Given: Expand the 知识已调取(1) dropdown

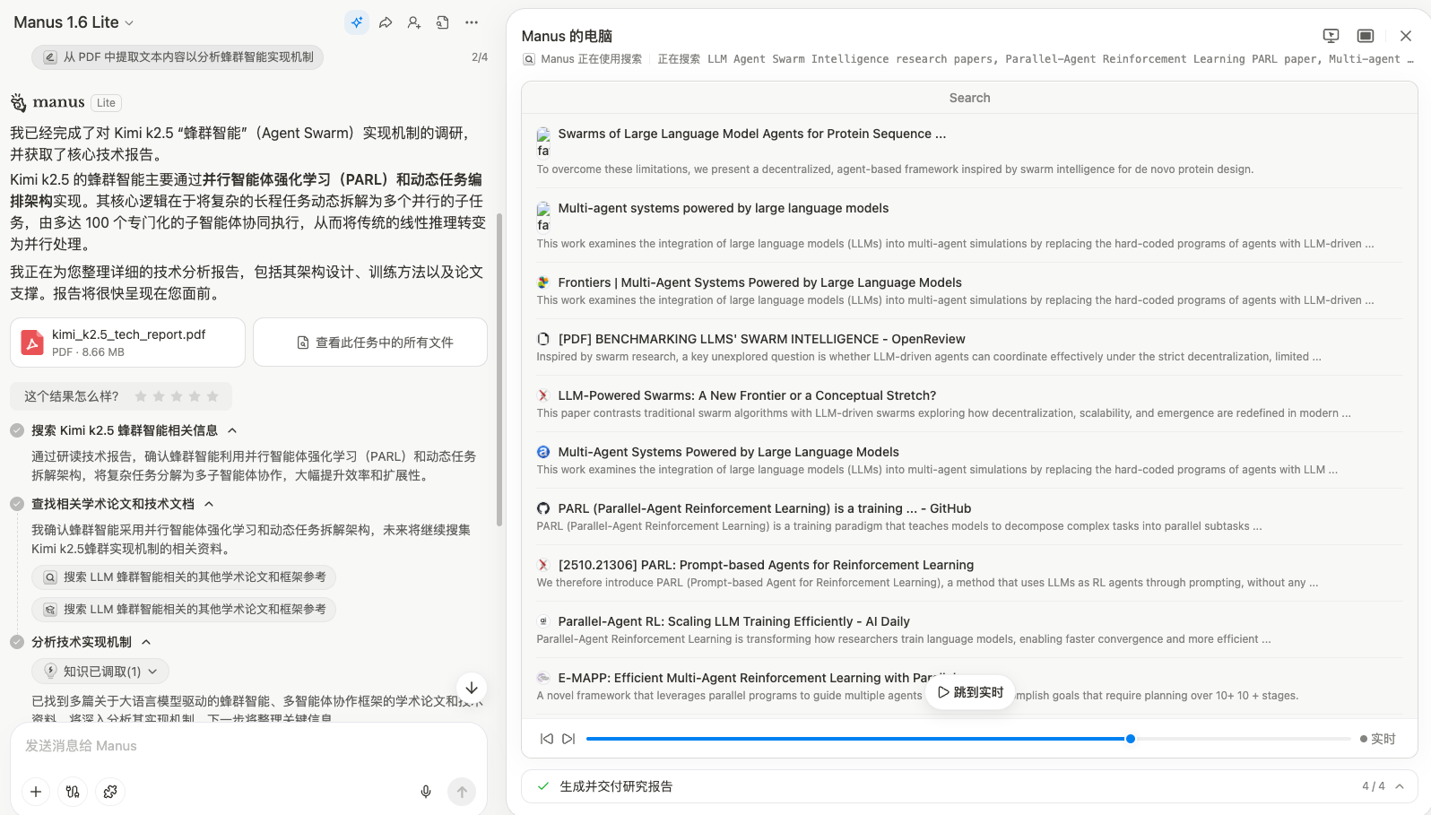Looking at the screenshot, I should 100,672.
